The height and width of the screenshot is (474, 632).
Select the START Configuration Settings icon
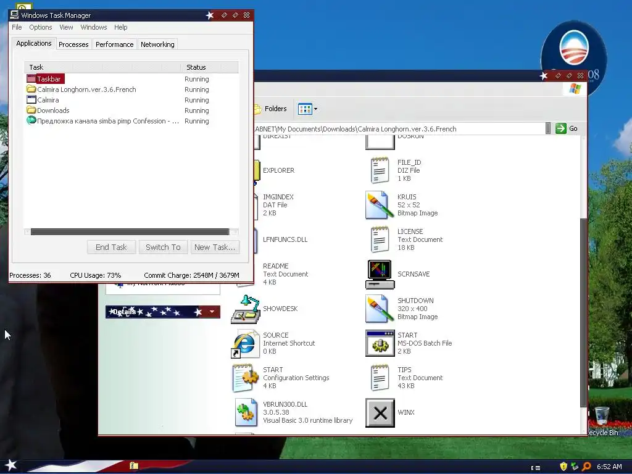click(245, 378)
